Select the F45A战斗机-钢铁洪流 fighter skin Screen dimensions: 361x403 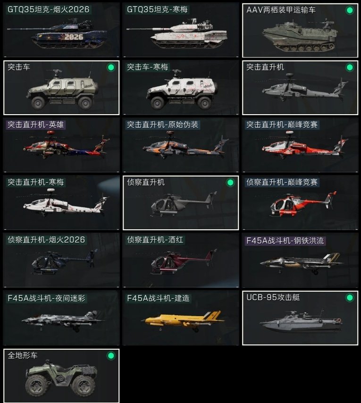tap(300, 260)
